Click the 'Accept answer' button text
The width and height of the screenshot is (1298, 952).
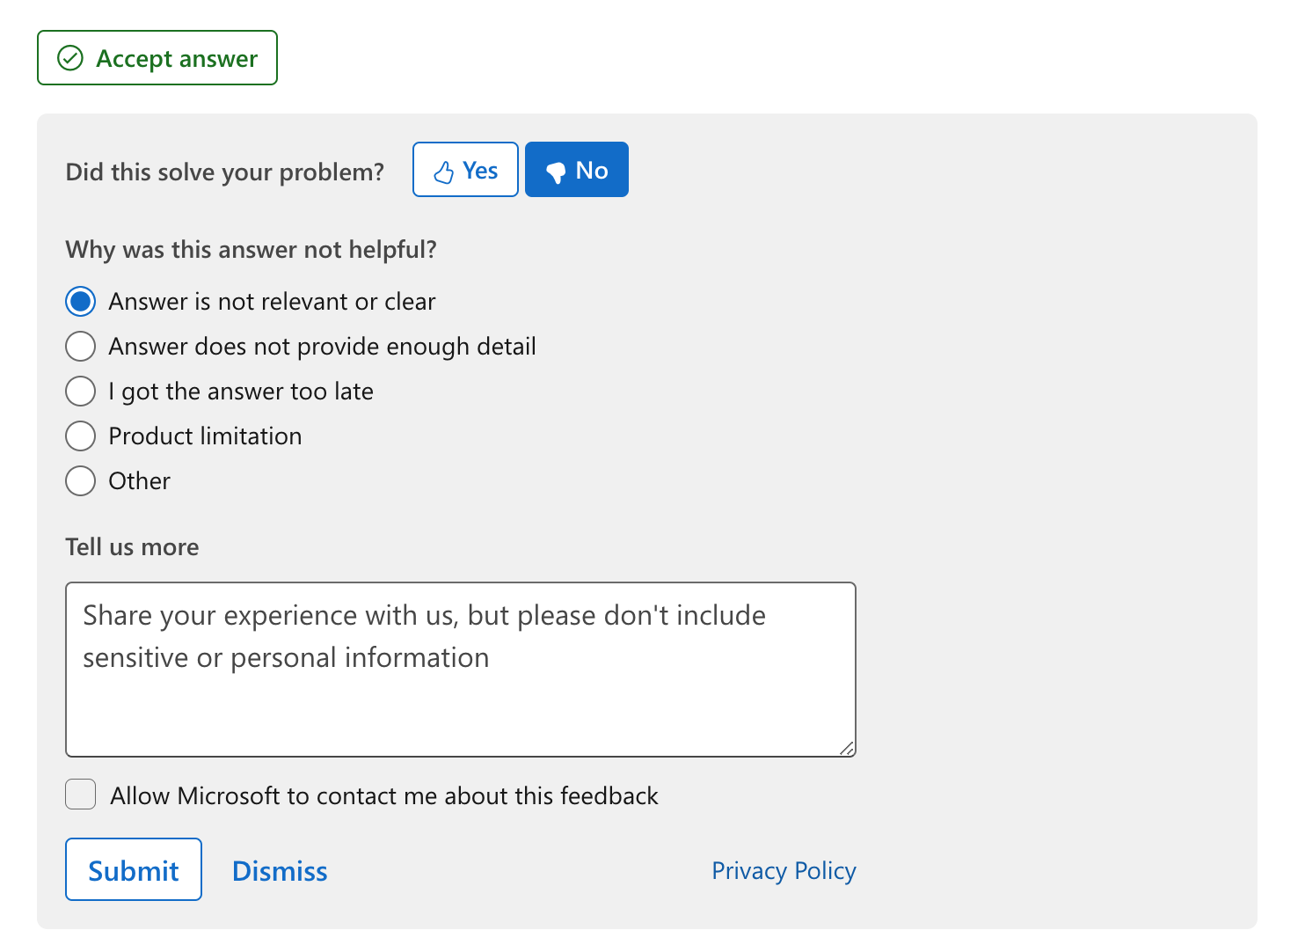click(x=177, y=59)
